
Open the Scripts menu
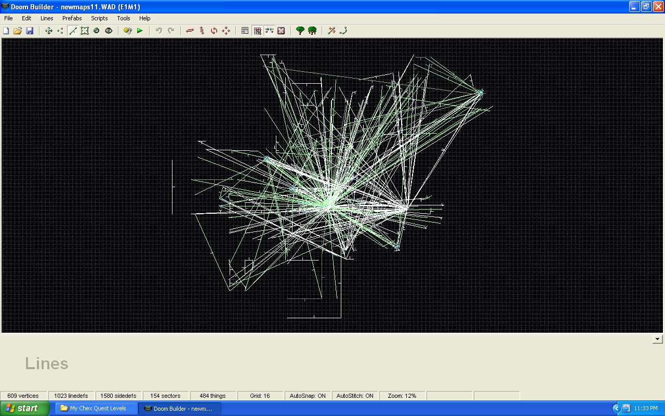coord(99,18)
